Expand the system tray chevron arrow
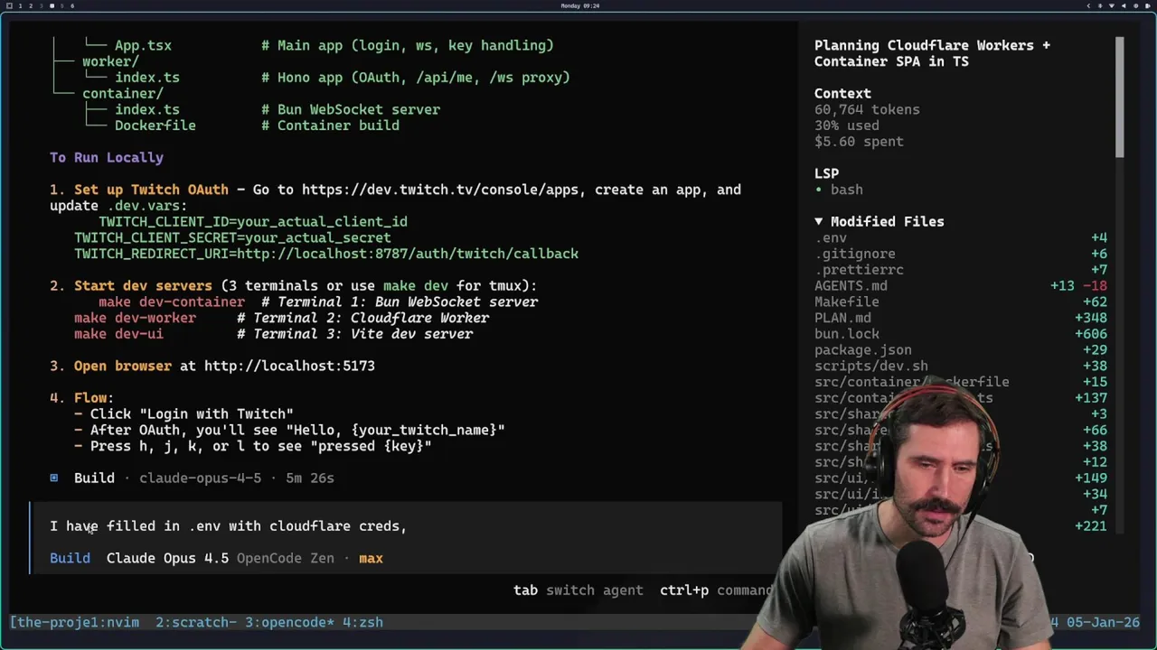1157x650 pixels. pyautogui.click(x=1088, y=5)
